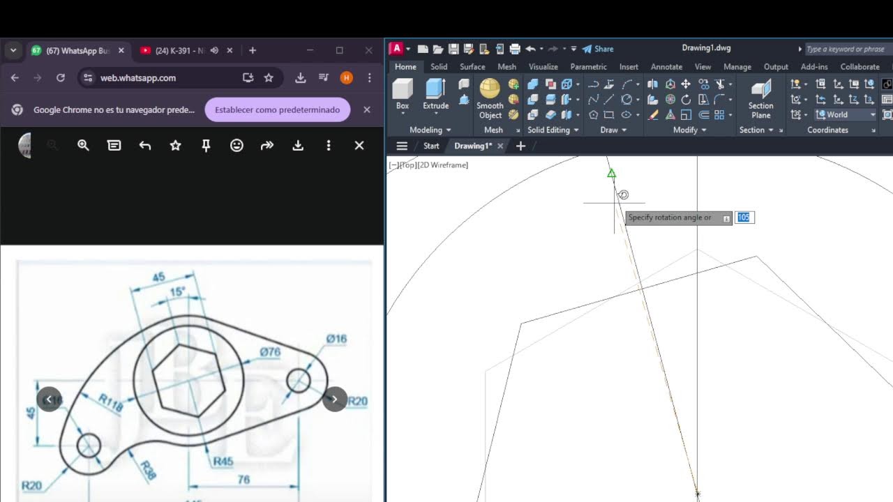Screen dimensions: 893x502
Task: Click the star icon in WhatsApp viewer
Action: [175, 145]
